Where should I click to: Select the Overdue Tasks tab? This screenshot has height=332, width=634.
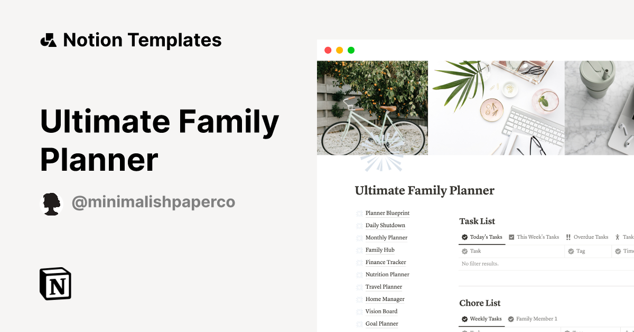(x=591, y=237)
